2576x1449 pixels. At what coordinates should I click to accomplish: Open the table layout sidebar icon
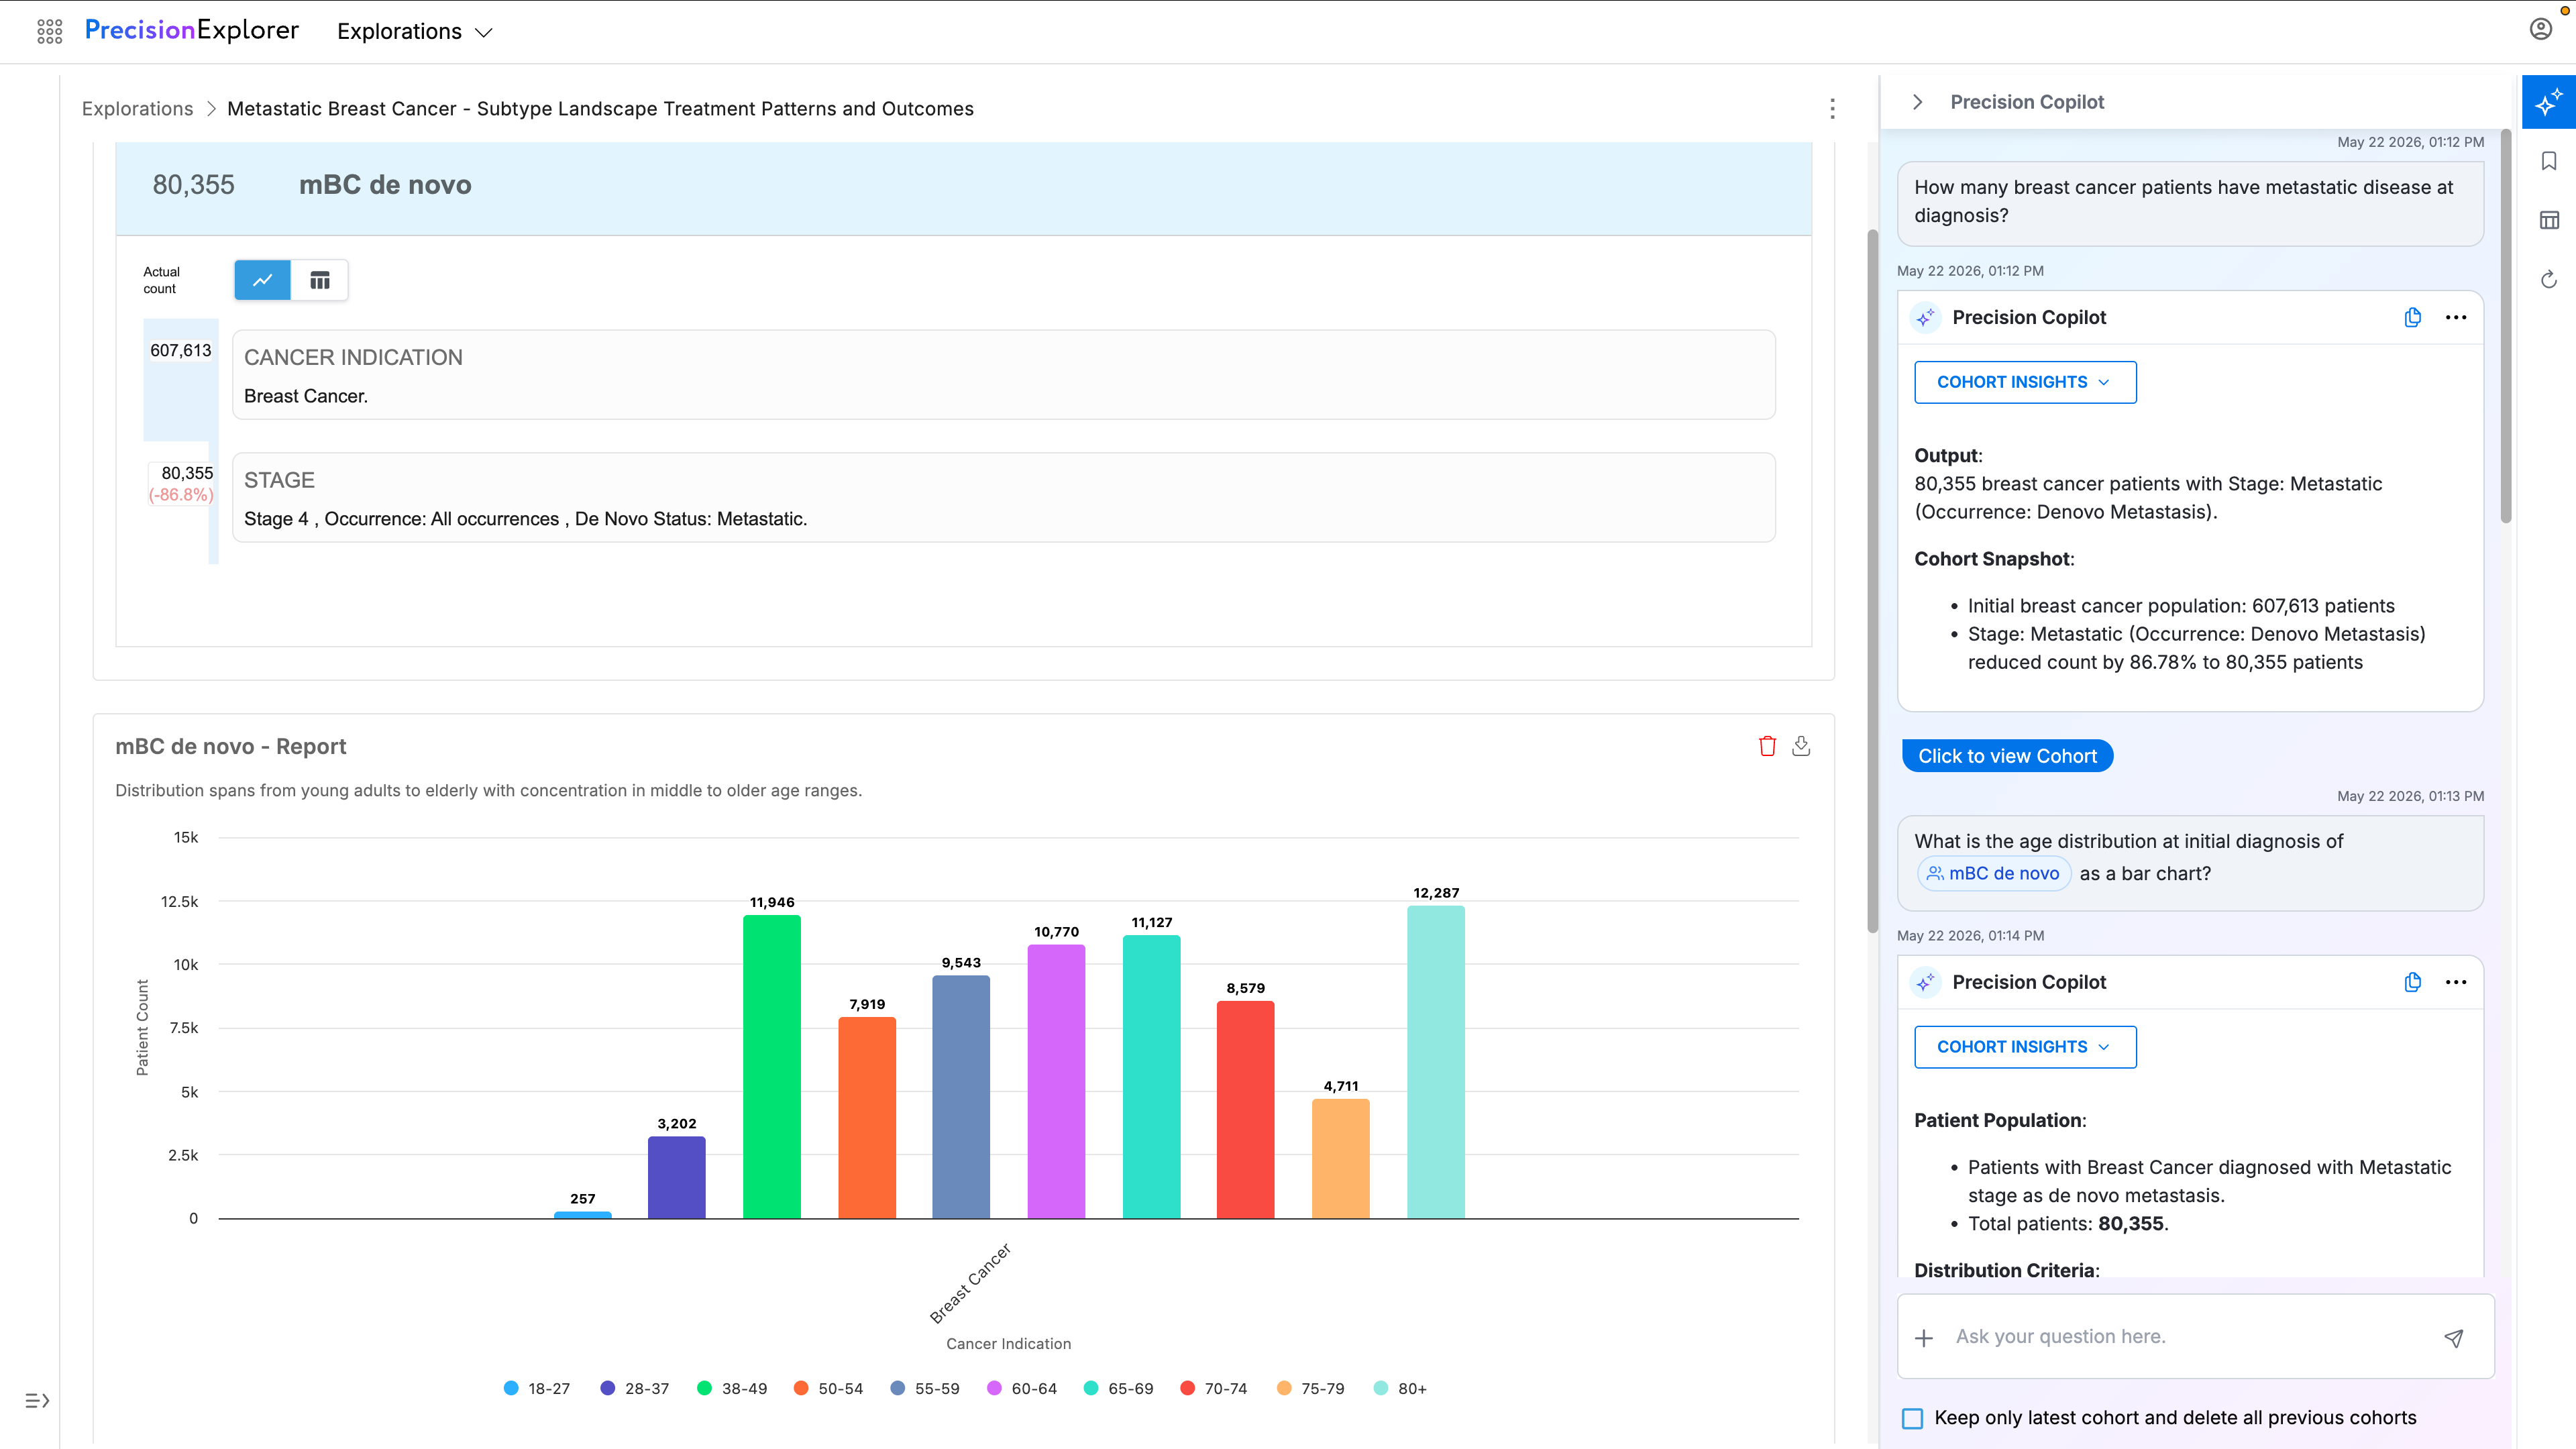(2549, 220)
